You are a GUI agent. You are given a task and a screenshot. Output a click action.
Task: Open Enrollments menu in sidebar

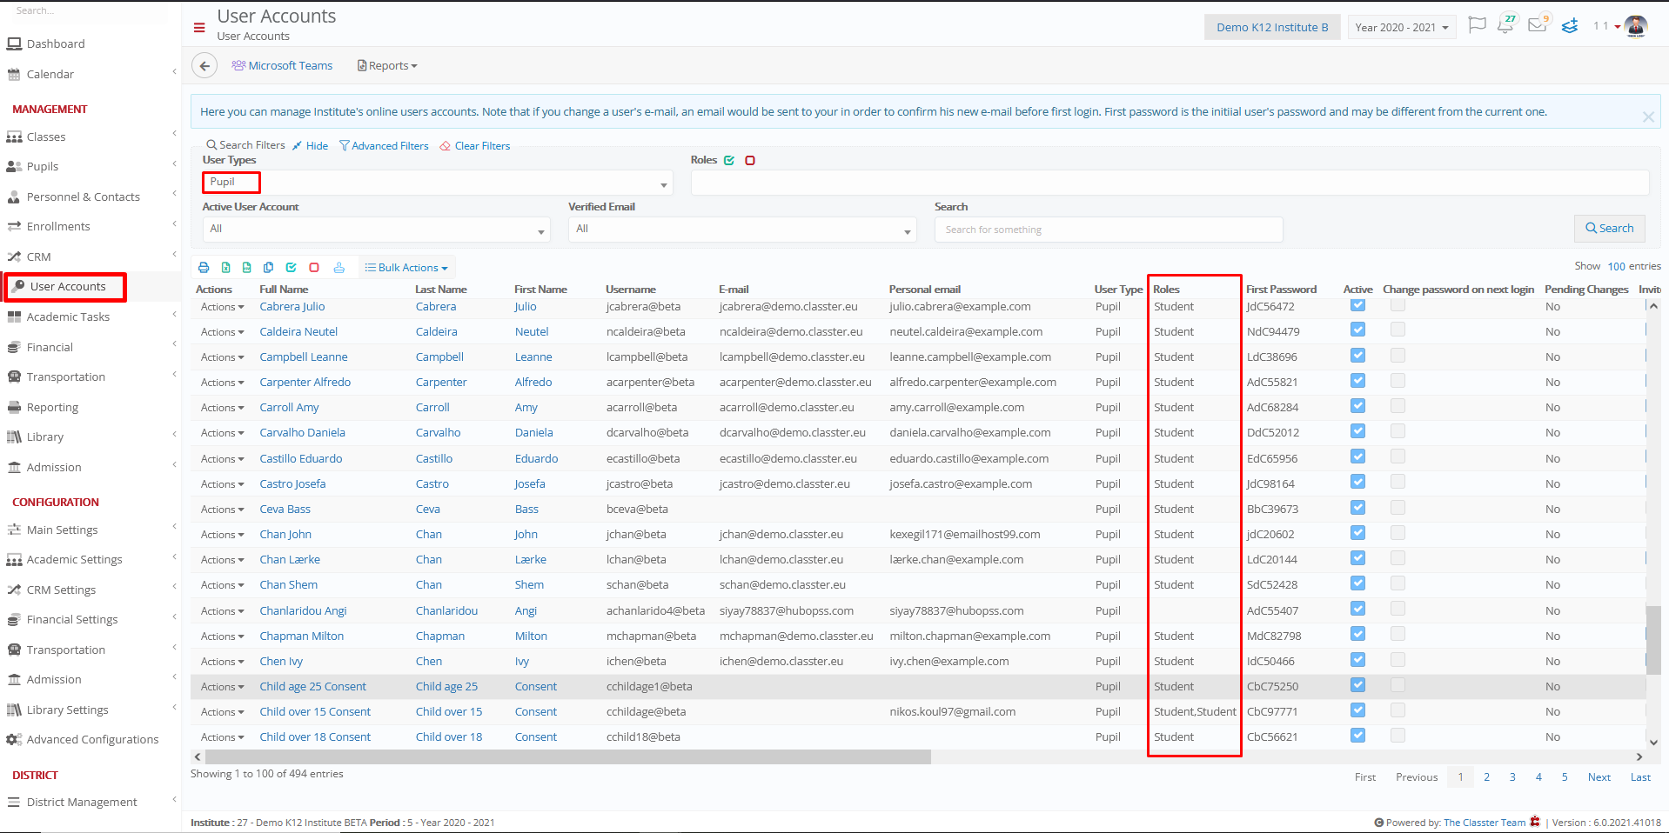[58, 226]
